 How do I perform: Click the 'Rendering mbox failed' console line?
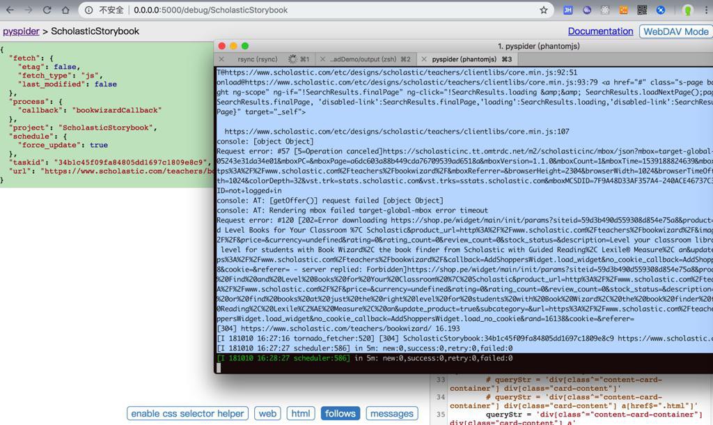(352, 210)
